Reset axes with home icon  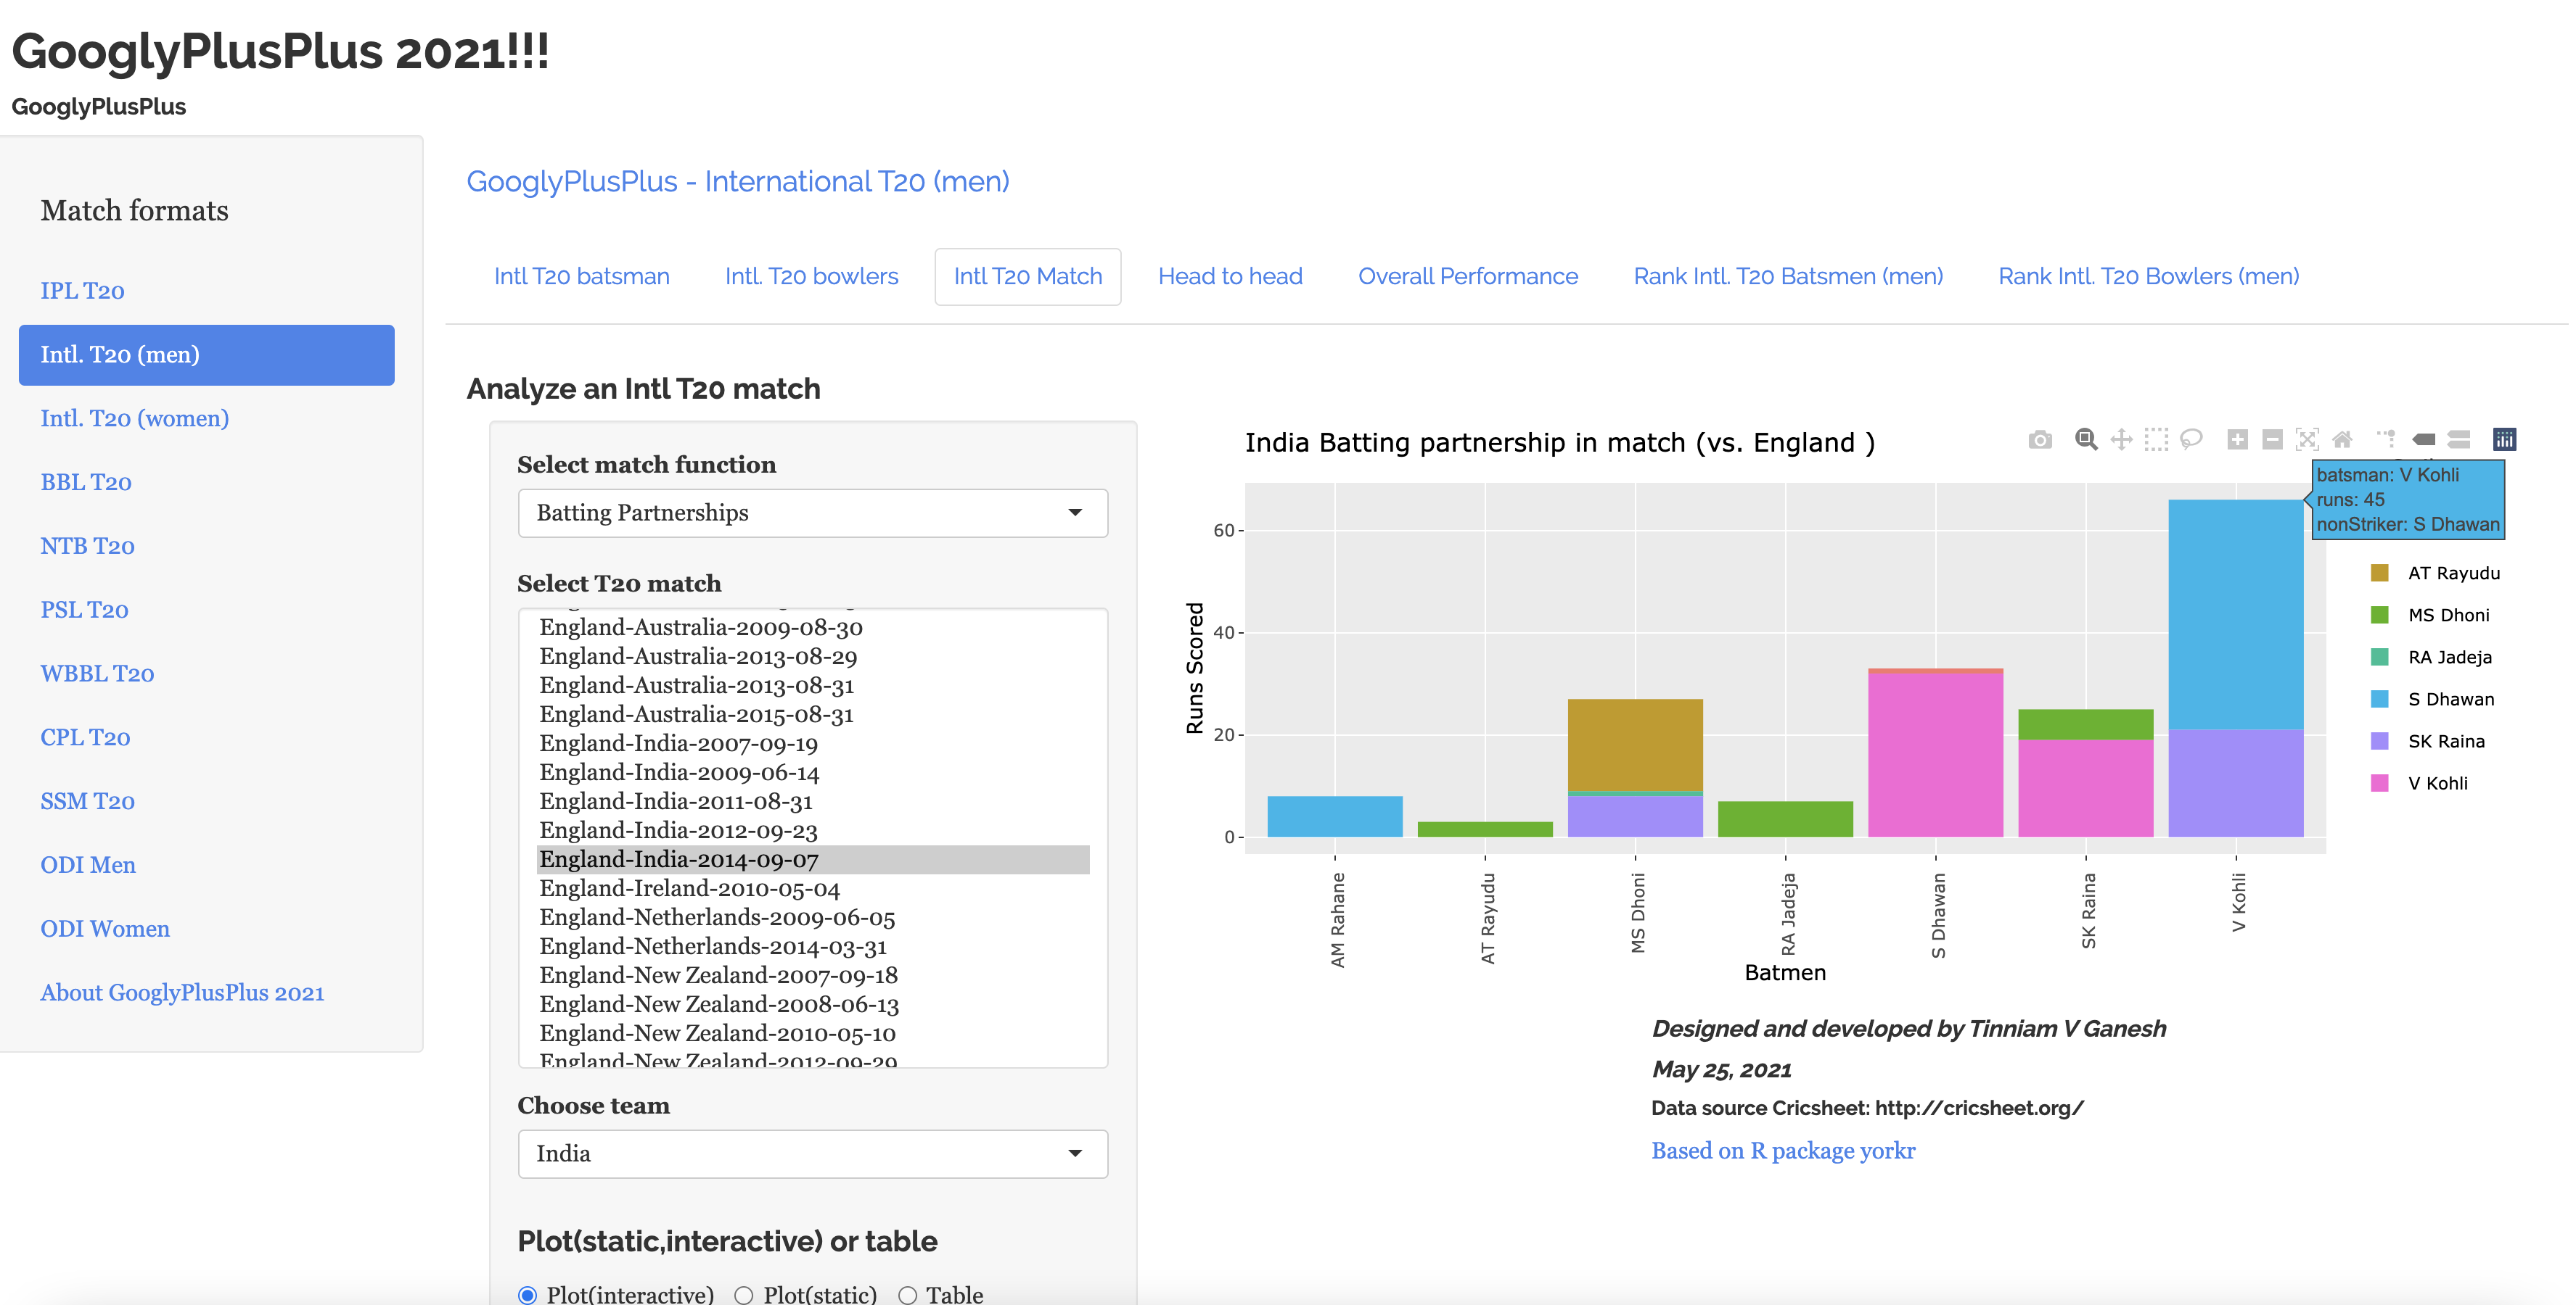point(2342,439)
